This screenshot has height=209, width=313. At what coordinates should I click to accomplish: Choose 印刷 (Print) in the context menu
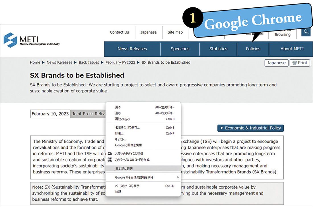143,133
